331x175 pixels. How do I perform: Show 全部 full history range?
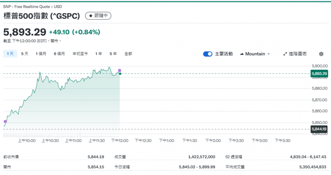(128, 54)
